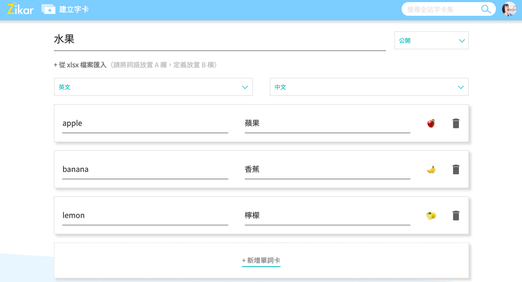Open the Zikar home logo
The width and height of the screenshot is (522, 282).
tap(20, 9)
